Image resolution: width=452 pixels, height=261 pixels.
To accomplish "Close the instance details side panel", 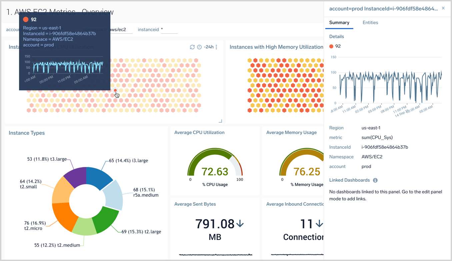I will click(443, 8).
